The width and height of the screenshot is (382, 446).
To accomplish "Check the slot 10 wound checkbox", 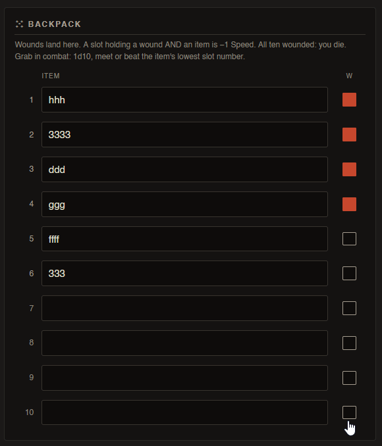I will pos(349,412).
